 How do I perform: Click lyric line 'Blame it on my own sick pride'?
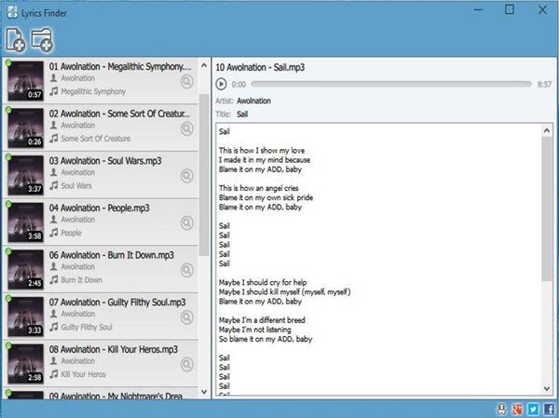(x=266, y=197)
